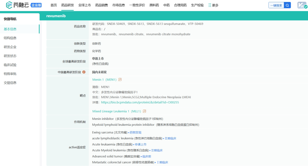
Task: Open the Menin 1 (MEN1) target link
Action: tap(104, 80)
